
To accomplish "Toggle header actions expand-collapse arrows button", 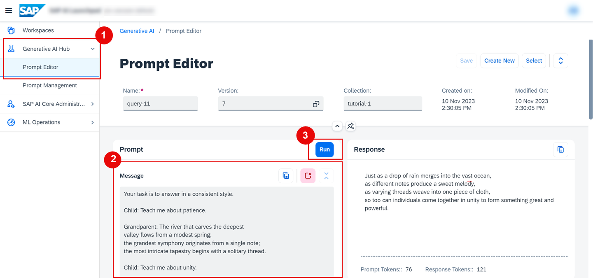I will tap(560, 61).
